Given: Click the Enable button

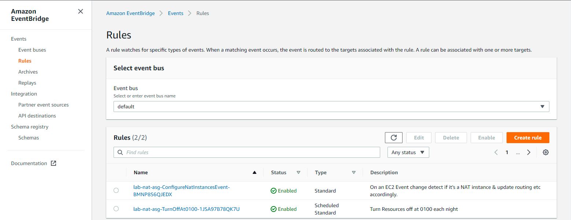Looking at the screenshot, I should tap(486, 138).
